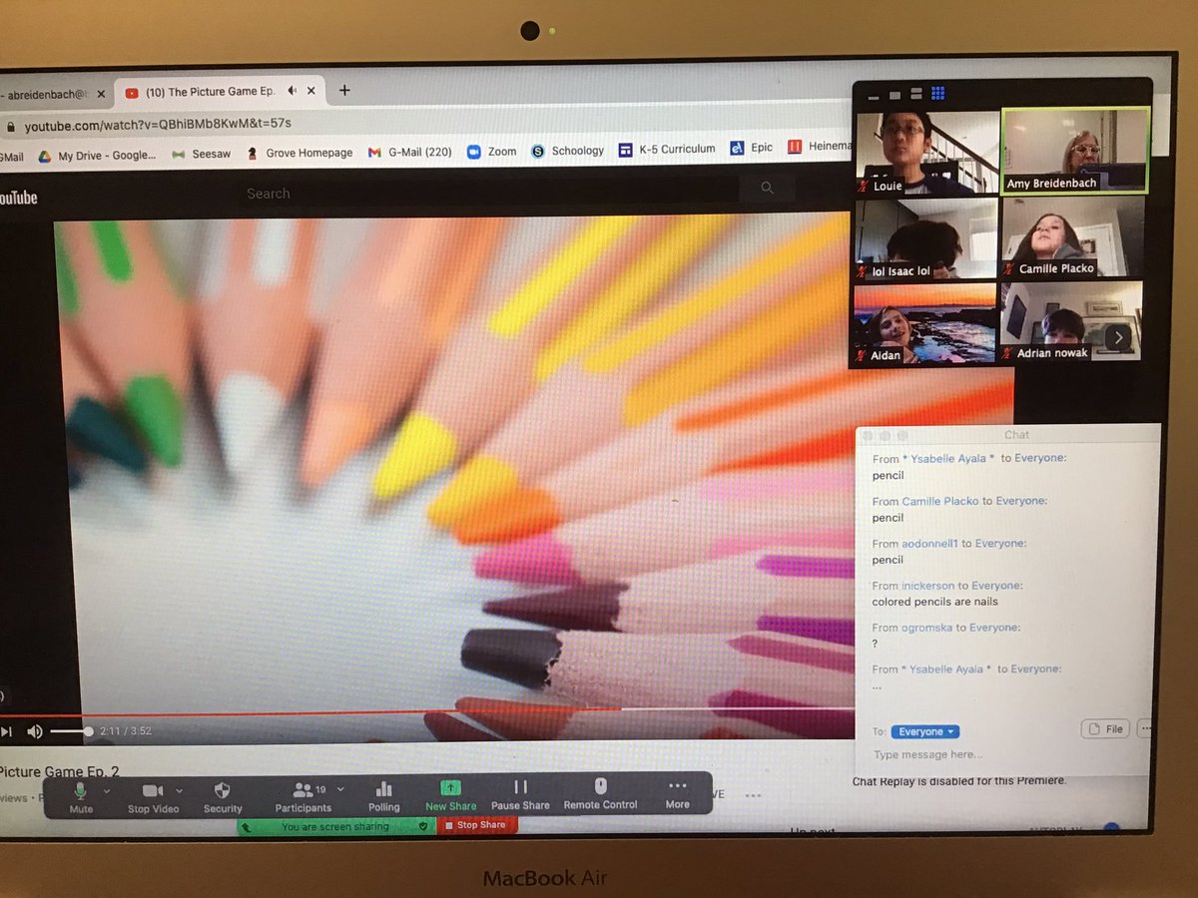Click aodonnell1 sender name in chat
Screen dimensions: 1198x898
[930, 544]
